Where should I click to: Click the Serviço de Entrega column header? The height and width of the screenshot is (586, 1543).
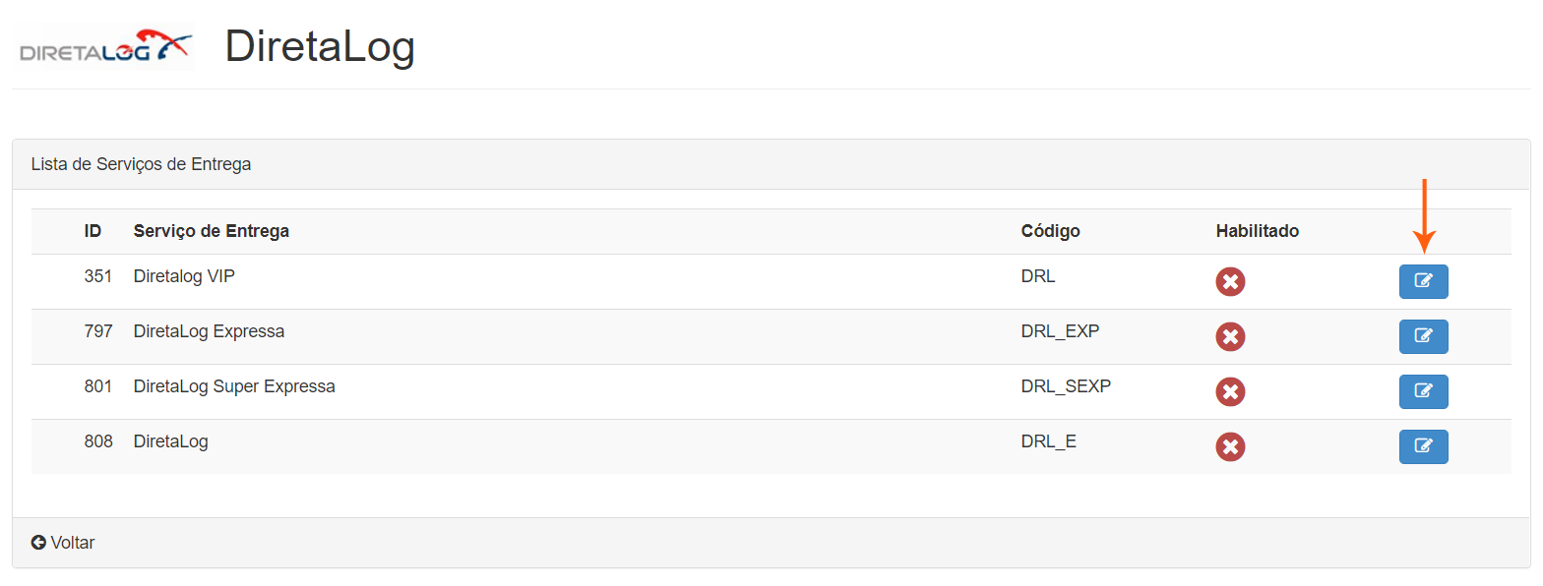click(212, 231)
